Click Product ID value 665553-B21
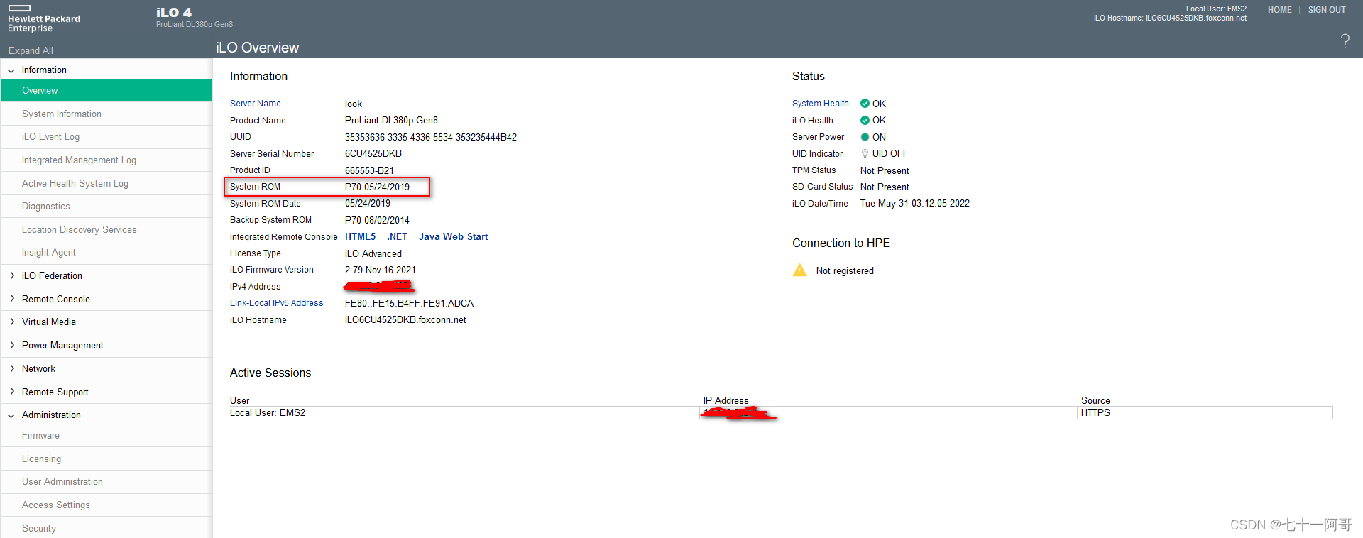The width and height of the screenshot is (1363, 538). coord(369,170)
